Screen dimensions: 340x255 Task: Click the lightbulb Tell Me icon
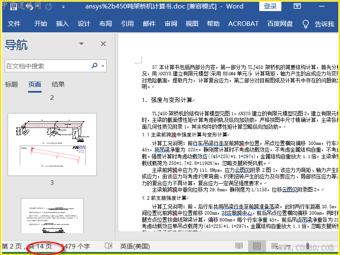(306, 24)
